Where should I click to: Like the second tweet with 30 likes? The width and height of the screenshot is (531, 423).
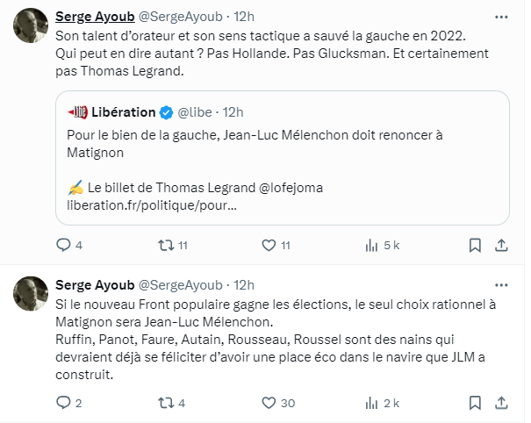tap(270, 403)
